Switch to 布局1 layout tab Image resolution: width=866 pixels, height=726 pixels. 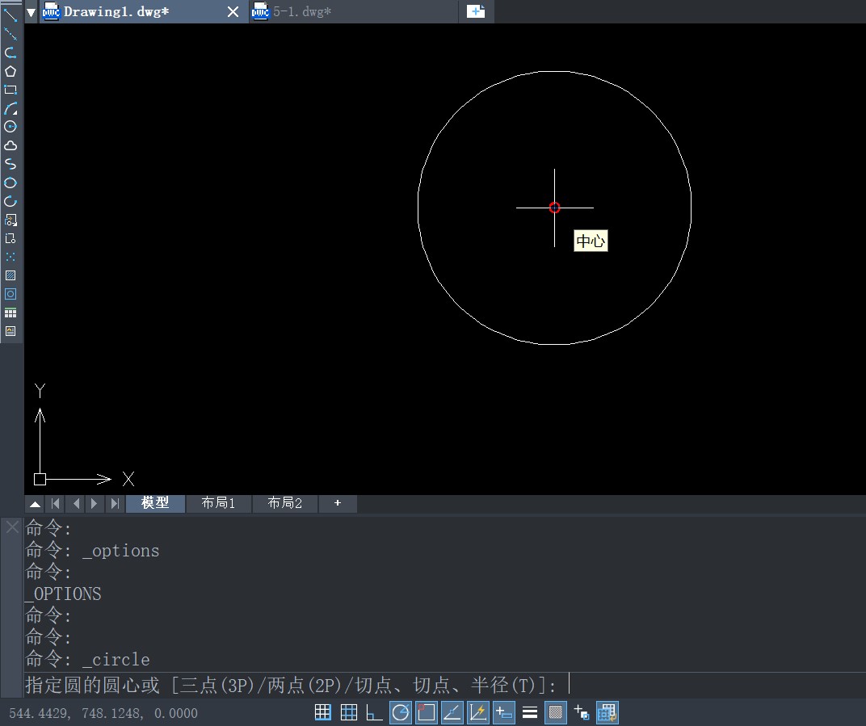point(218,503)
